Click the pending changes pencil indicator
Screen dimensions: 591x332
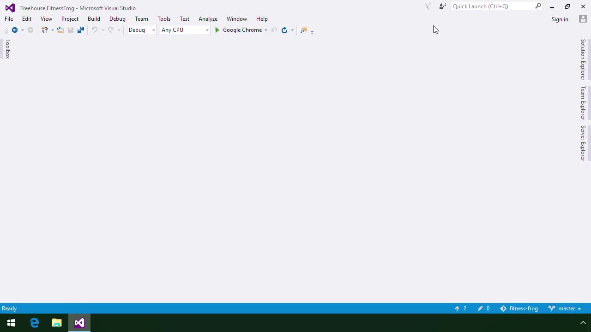click(x=483, y=308)
